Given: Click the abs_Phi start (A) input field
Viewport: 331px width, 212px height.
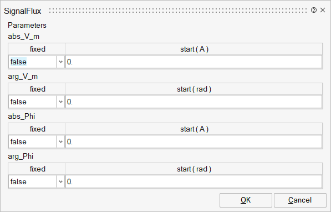Looking at the screenshot, I should coord(194,142).
